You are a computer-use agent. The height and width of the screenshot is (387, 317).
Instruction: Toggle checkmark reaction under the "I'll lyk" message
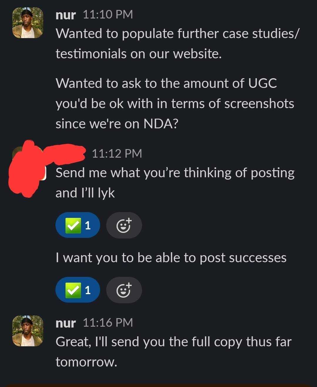coord(78,225)
